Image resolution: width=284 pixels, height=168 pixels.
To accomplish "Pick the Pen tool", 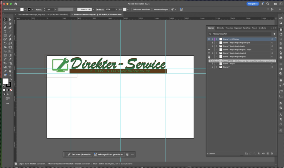I will coord(5,27).
